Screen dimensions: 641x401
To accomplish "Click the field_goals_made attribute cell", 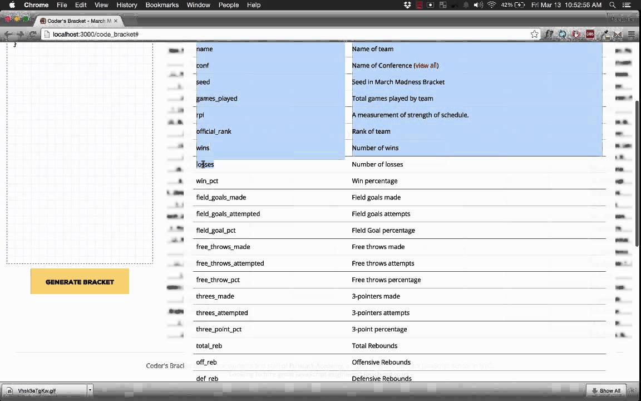I will 221,197.
